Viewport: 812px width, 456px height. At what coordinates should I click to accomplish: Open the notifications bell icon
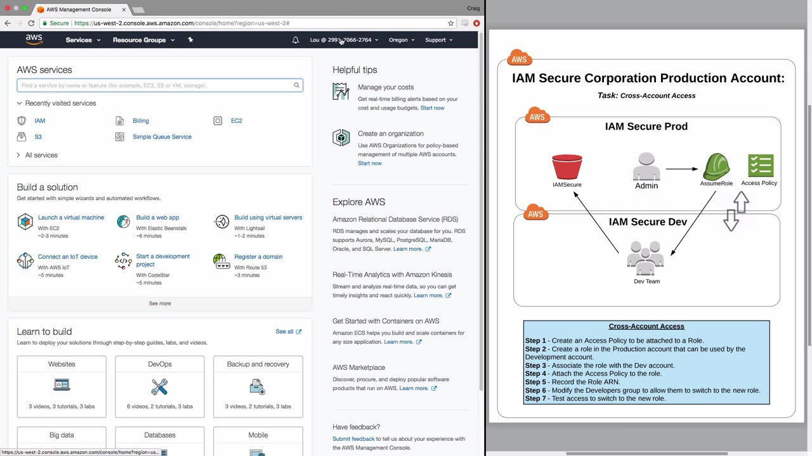coord(296,40)
